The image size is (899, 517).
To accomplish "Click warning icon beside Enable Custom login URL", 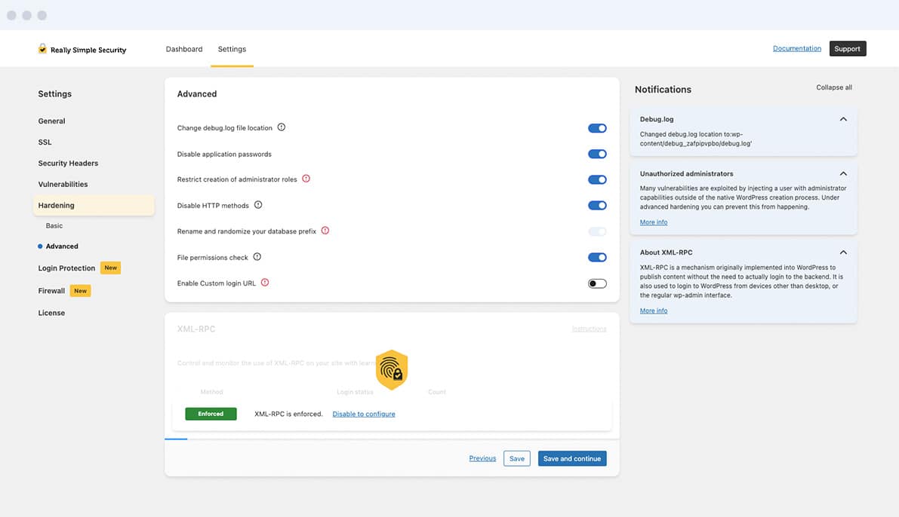I will [265, 283].
